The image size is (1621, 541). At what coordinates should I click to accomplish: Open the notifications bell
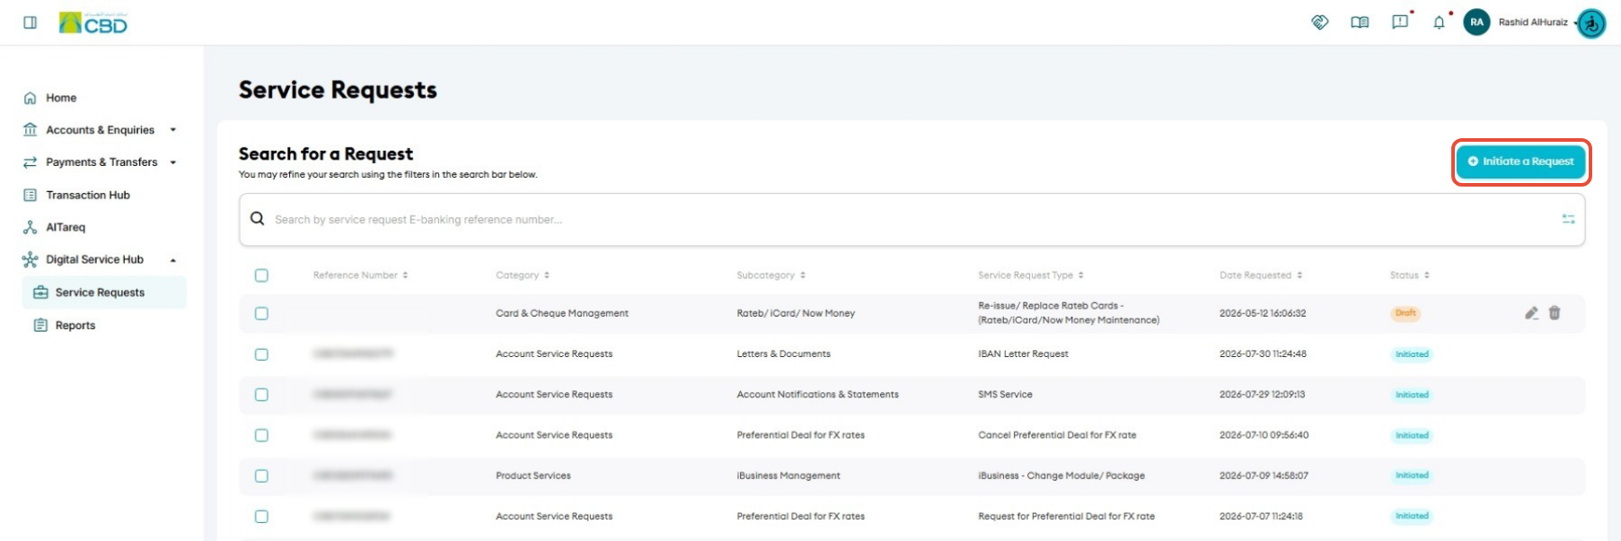pos(1440,22)
